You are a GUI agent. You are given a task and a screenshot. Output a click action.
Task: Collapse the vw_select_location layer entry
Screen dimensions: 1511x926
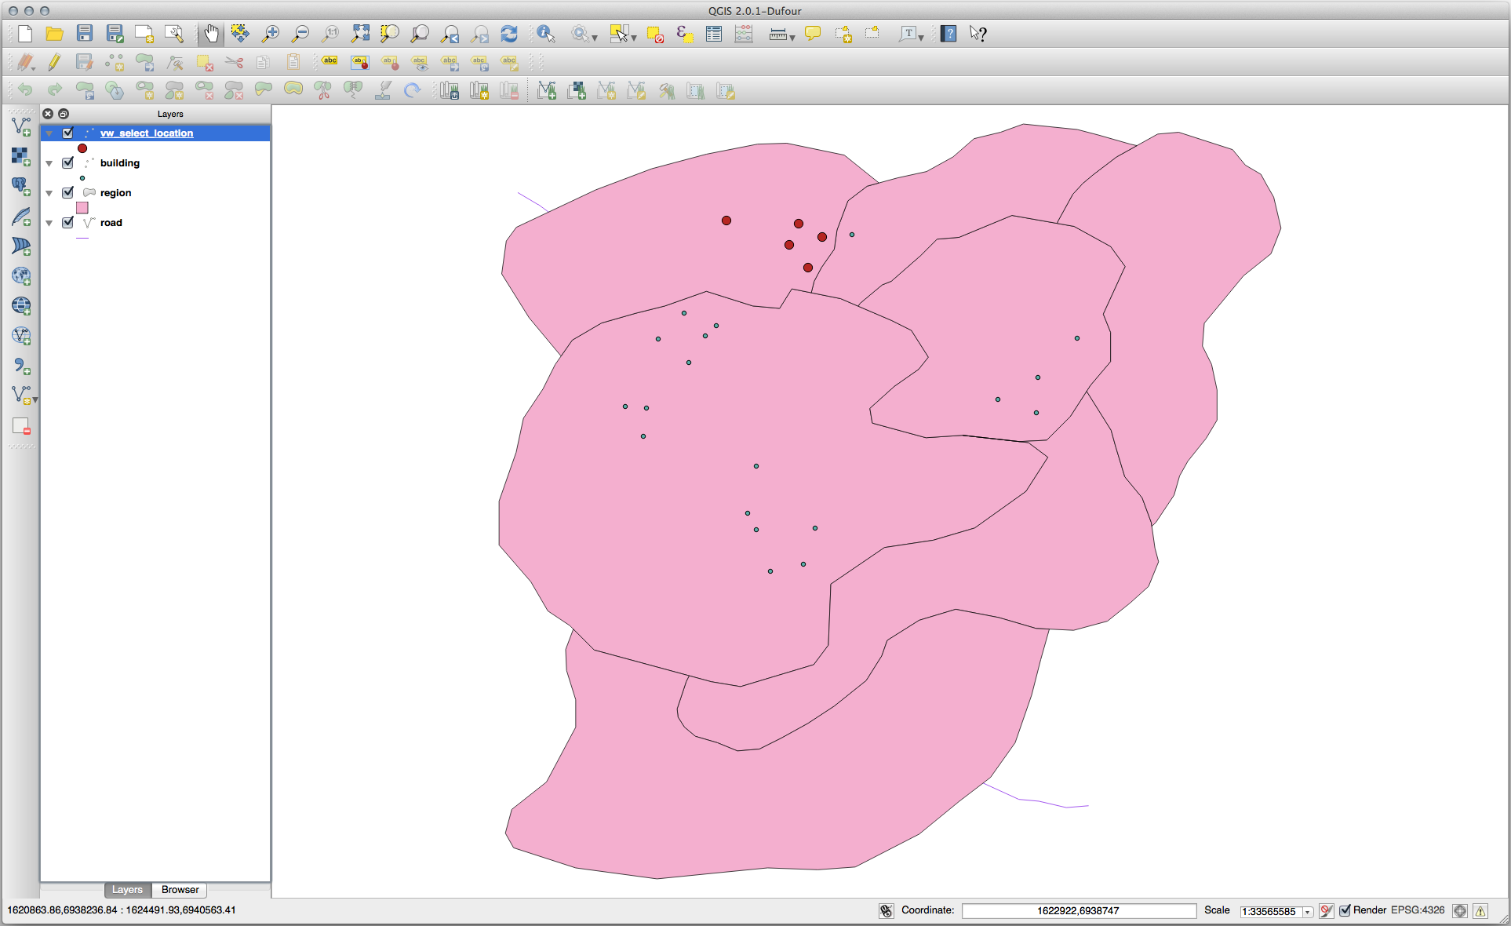click(49, 133)
